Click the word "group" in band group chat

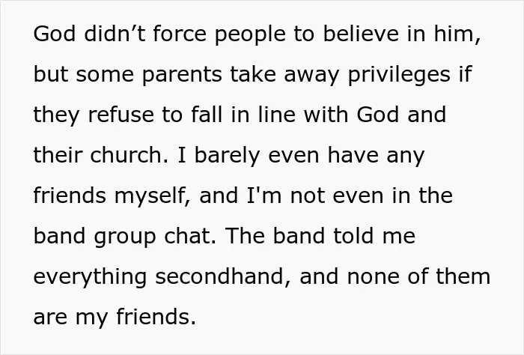[x=125, y=237]
